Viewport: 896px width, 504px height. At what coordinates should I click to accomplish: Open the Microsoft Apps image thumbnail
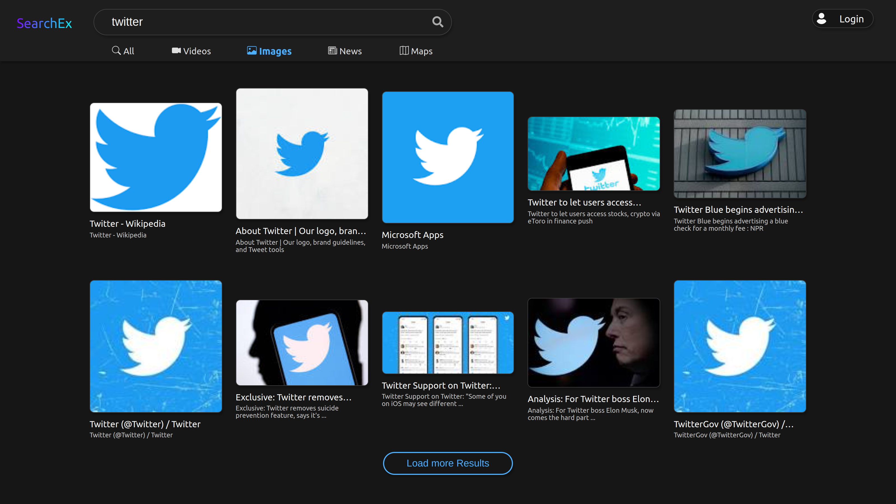pos(448,157)
